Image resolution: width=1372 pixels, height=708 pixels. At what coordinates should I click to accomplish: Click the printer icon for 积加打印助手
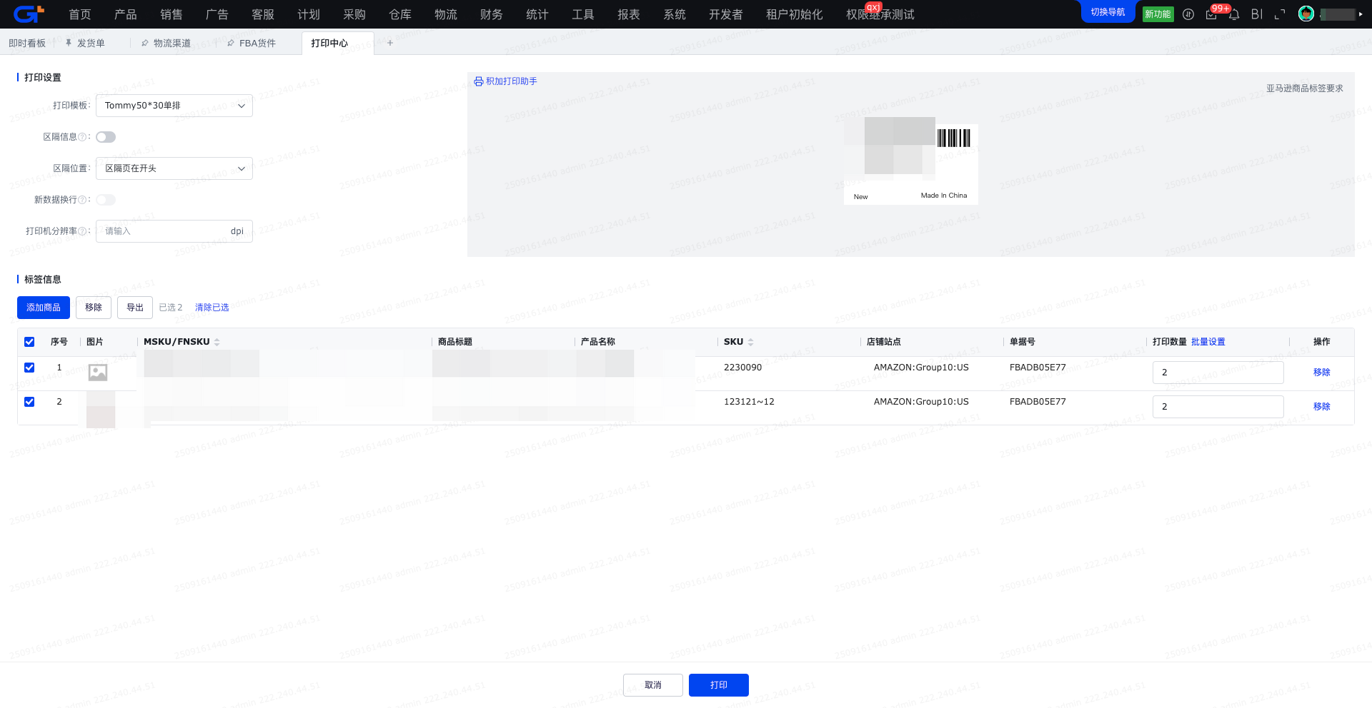(479, 81)
